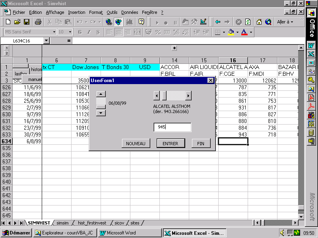The width and height of the screenshot is (318, 238).
Task: Click the Percent style icon
Action: [x=158, y=32]
